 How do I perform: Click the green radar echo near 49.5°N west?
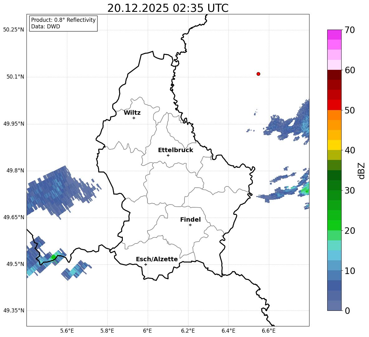coord(54,257)
